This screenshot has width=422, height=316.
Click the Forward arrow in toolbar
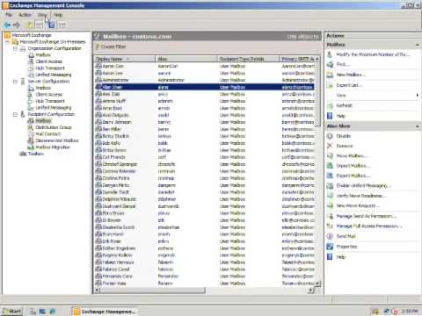(x=17, y=25)
